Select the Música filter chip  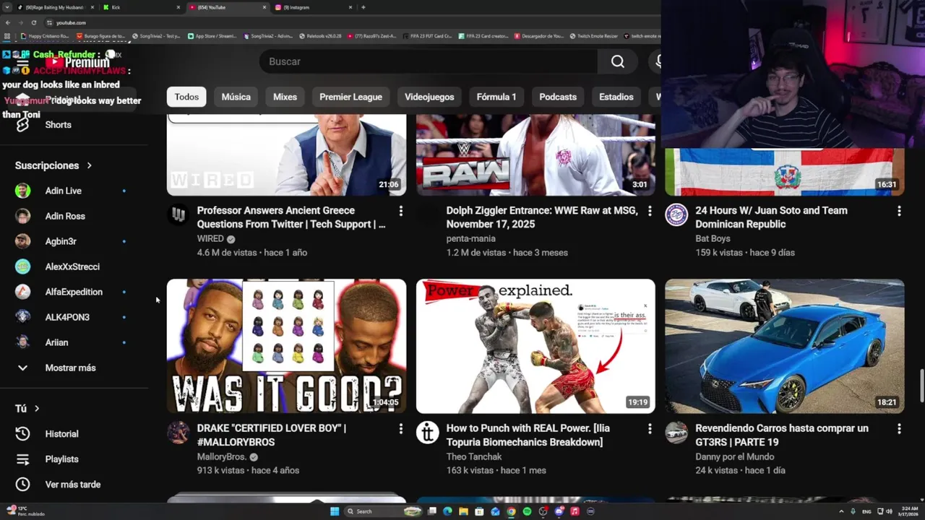(236, 97)
